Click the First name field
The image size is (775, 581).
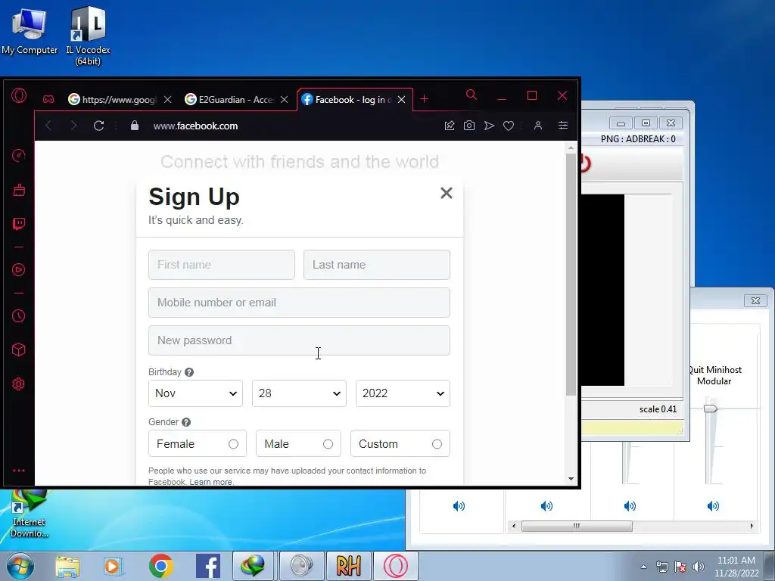[x=222, y=265]
